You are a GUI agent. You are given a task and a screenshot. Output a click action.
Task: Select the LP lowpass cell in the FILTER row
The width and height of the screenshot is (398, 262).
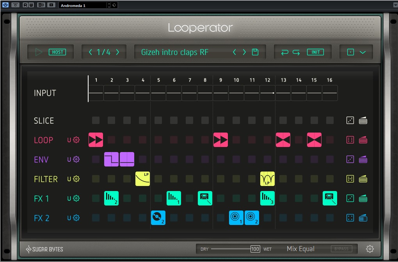point(142,179)
